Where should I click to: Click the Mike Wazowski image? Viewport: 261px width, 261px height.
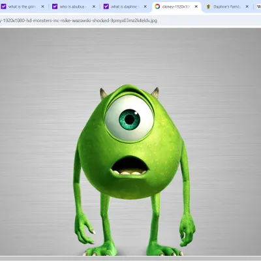coord(130,142)
